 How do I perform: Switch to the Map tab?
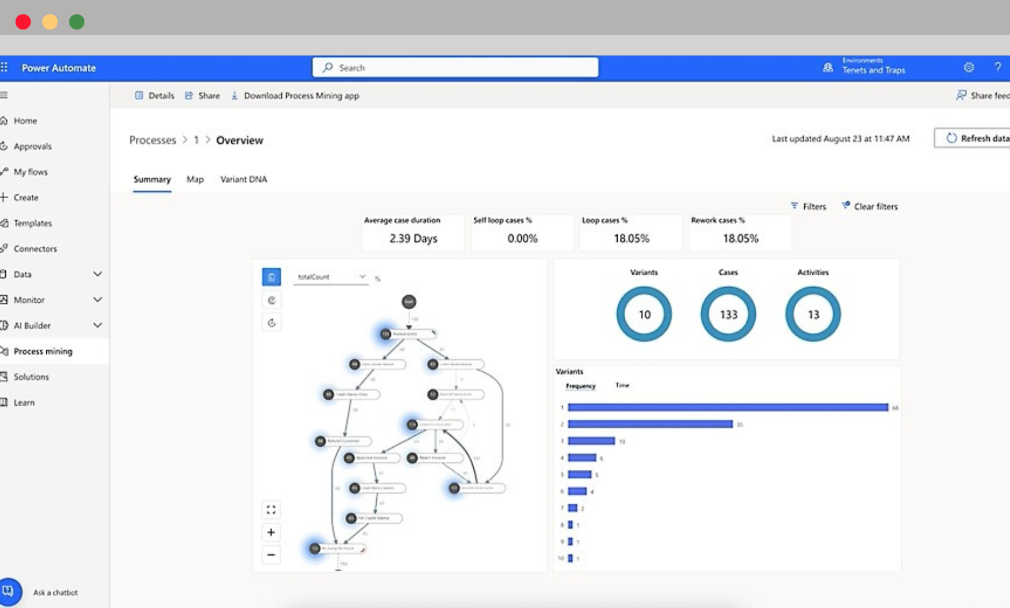(195, 179)
